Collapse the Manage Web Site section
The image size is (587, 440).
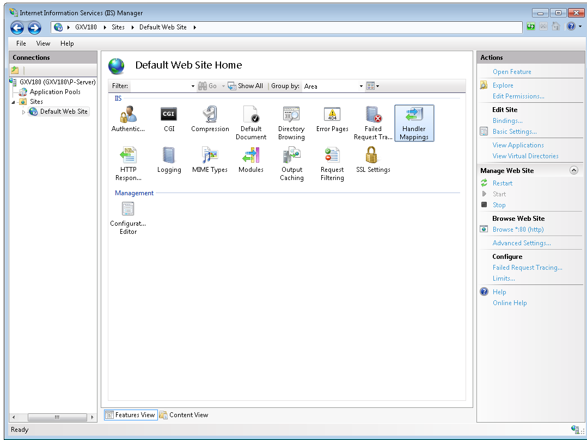(x=573, y=170)
